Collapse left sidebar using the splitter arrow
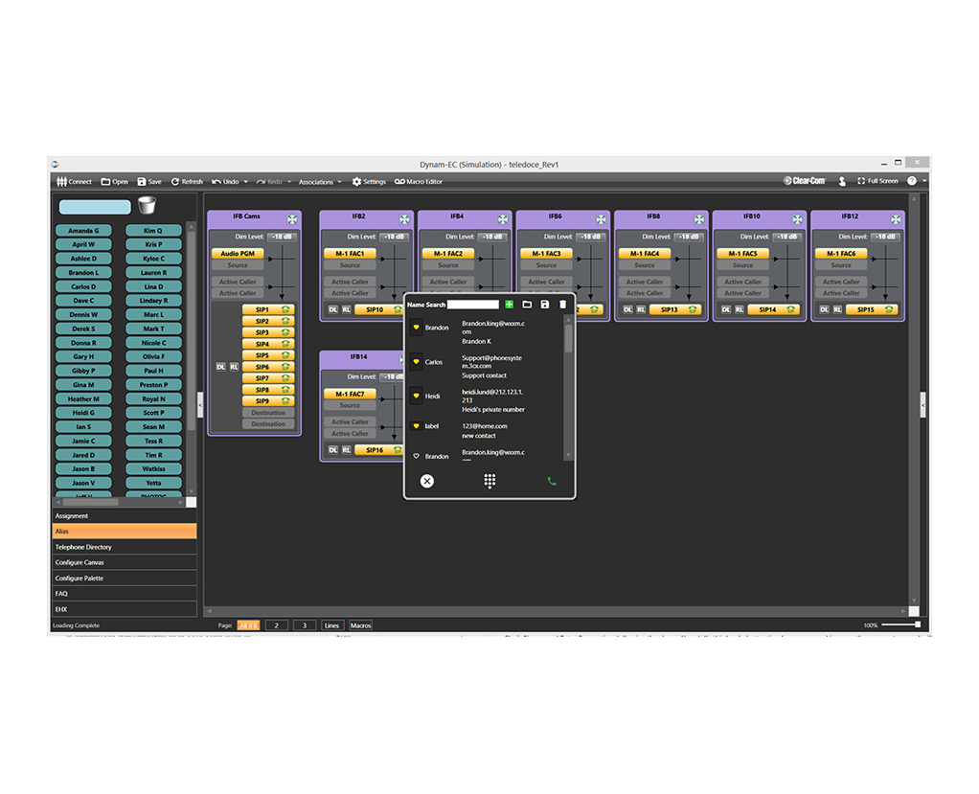The height and width of the screenshot is (794, 979). [200, 404]
